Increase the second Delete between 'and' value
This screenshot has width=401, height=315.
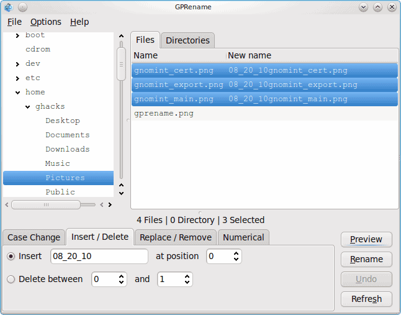186,276
